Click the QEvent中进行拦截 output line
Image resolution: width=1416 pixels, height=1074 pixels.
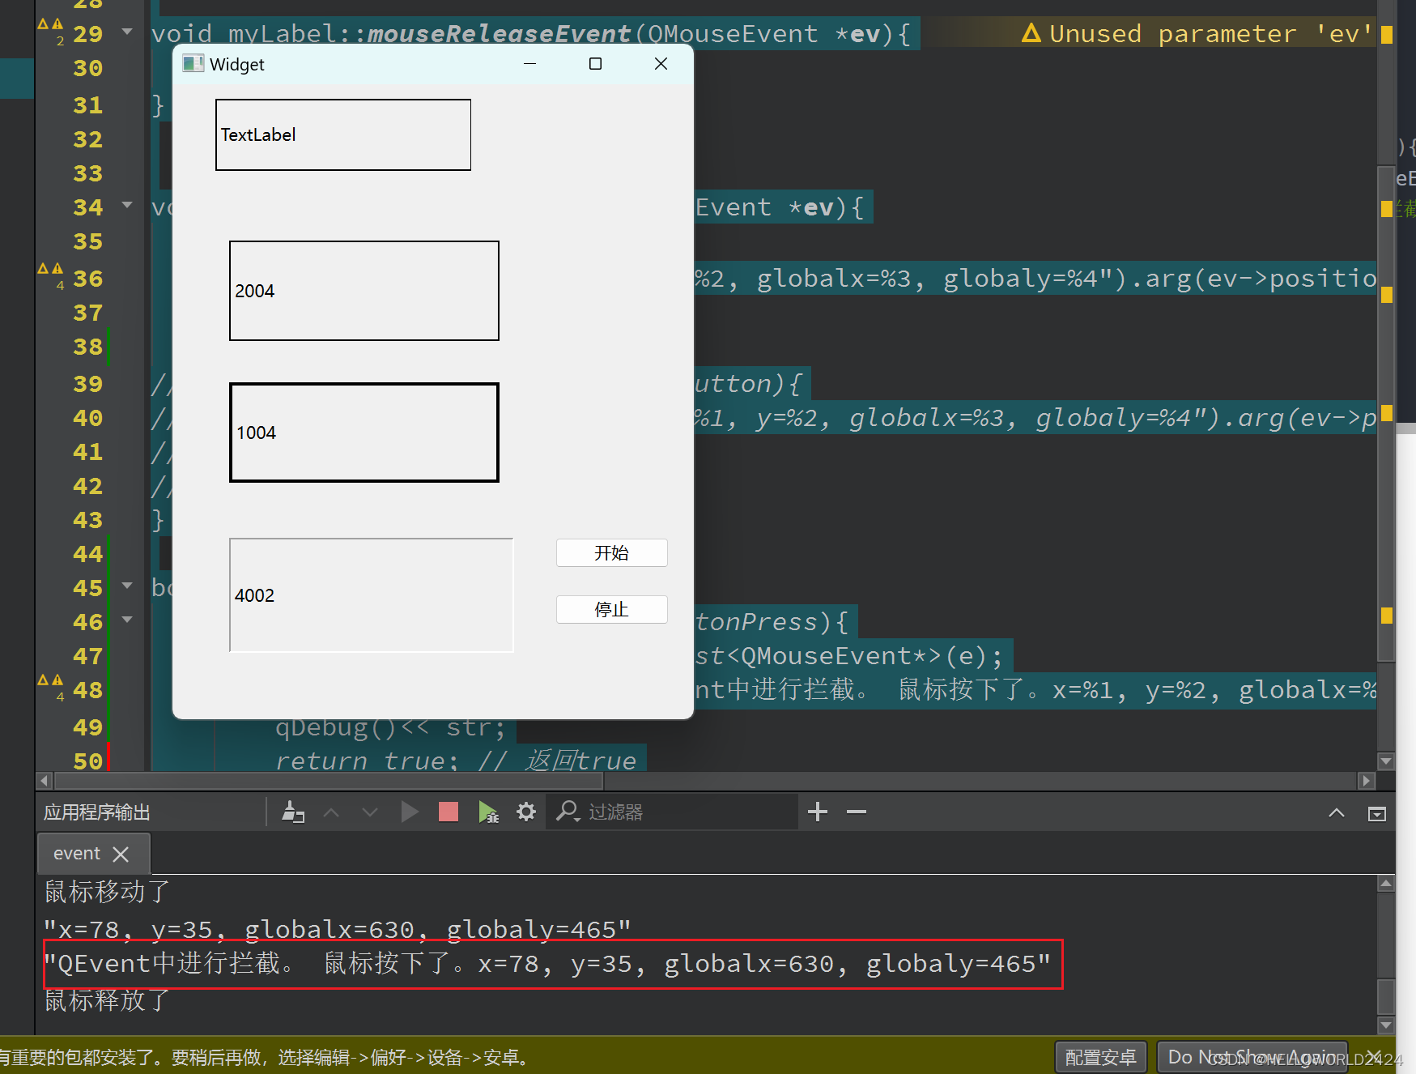[547, 964]
